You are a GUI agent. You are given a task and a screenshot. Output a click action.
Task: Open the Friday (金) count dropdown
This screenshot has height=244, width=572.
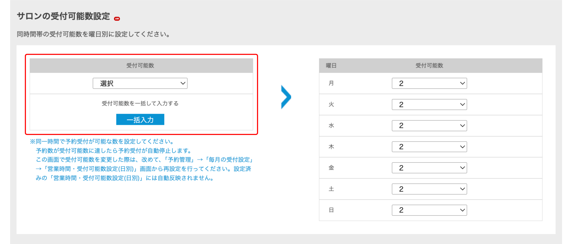429,168
